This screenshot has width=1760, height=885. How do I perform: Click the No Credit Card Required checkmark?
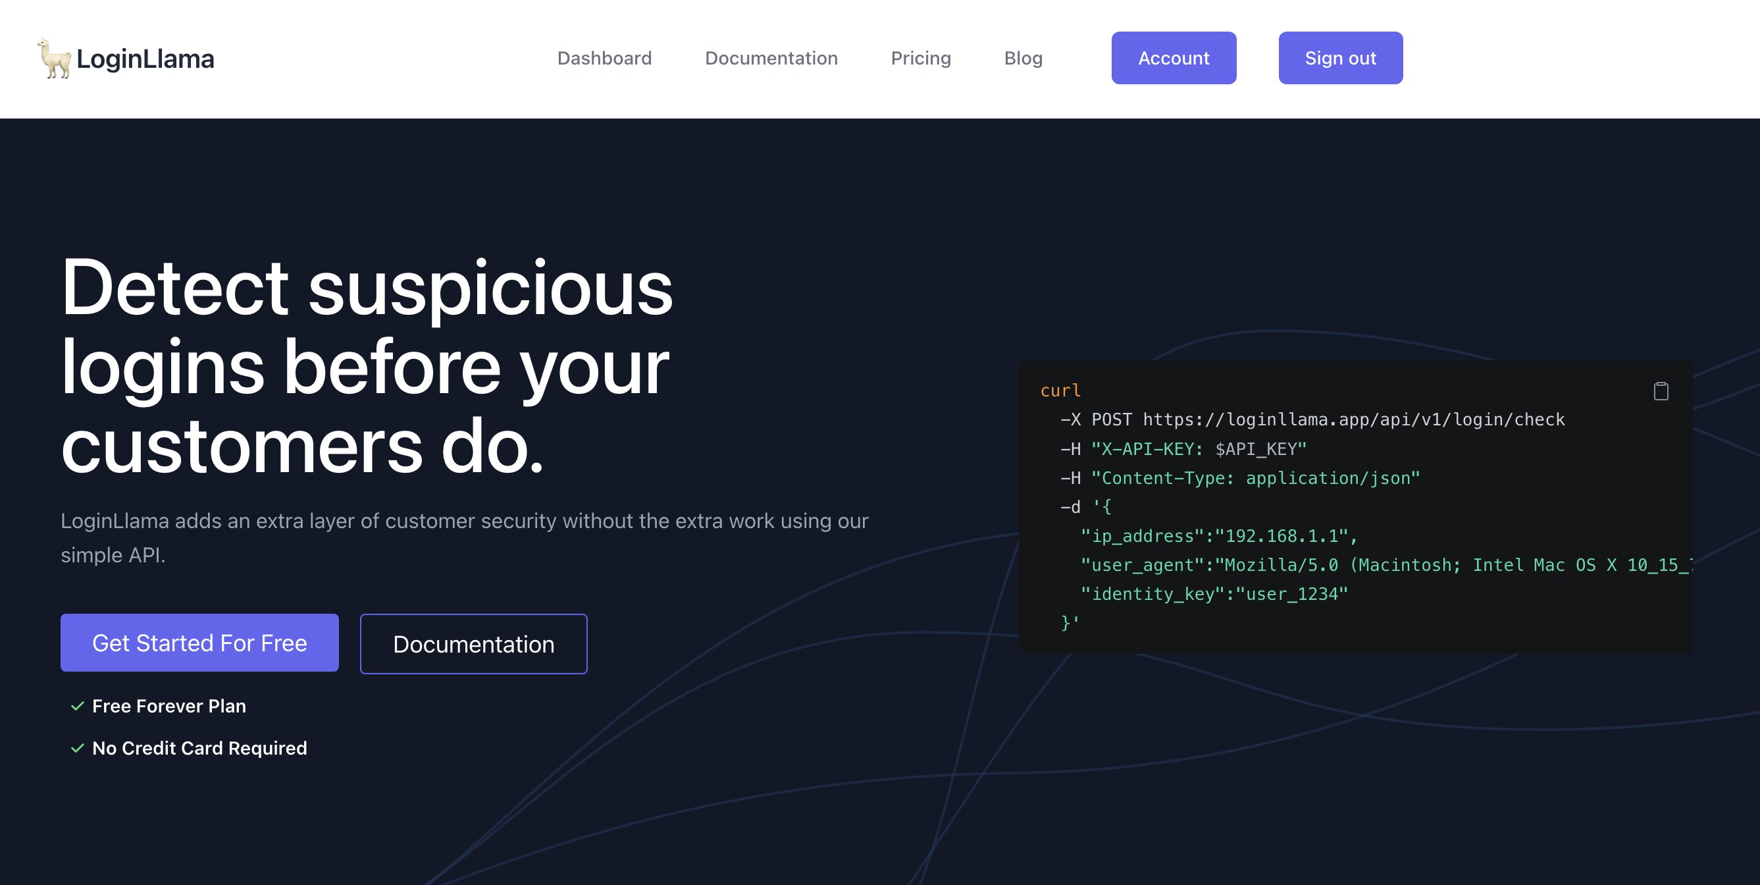point(77,748)
